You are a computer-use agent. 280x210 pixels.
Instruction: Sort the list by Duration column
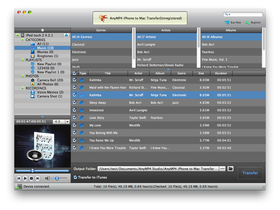click(221, 73)
